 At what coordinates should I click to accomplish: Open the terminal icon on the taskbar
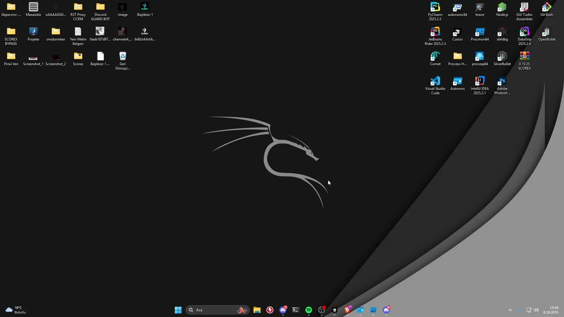[x=296, y=310]
